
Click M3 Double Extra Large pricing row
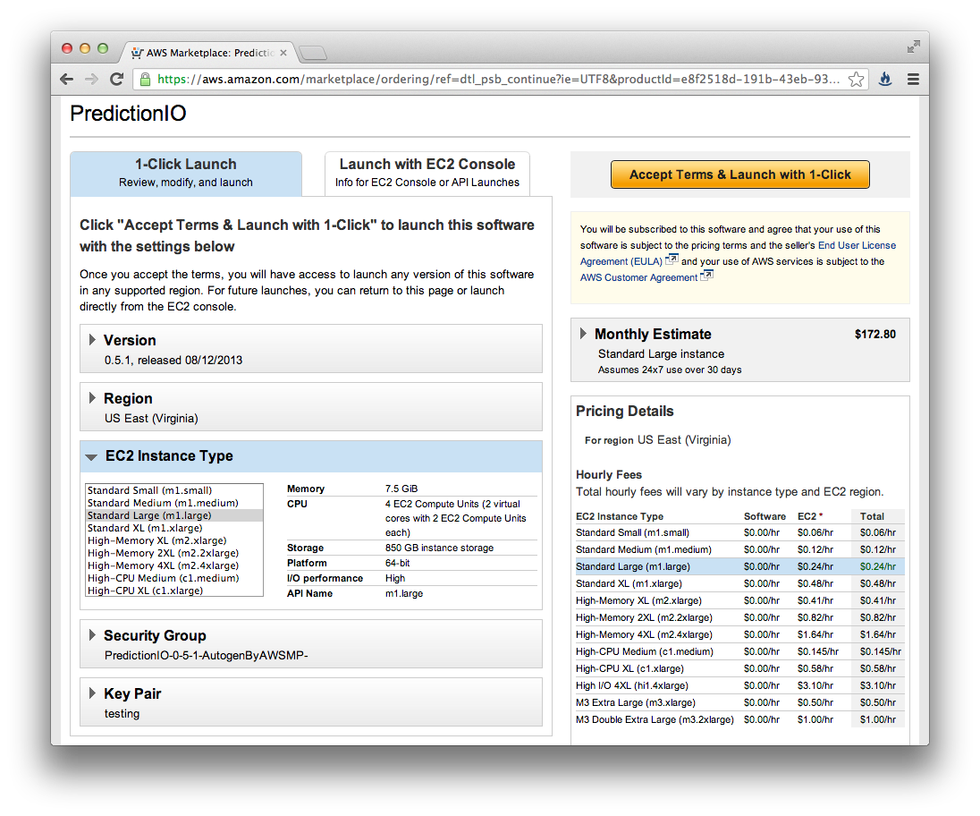coord(739,719)
